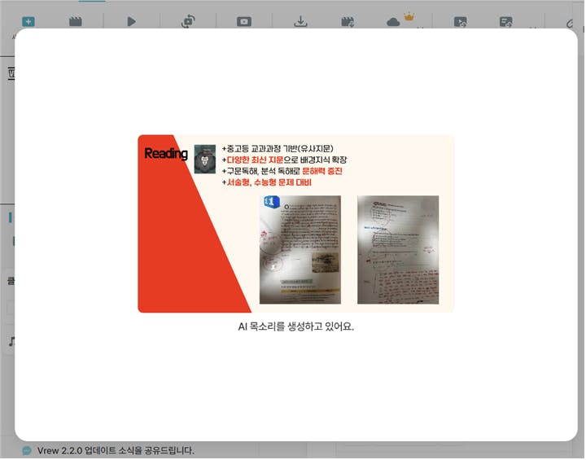Click the music note icon at left edge
Screen dimensions: 586x460
click(x=11, y=341)
